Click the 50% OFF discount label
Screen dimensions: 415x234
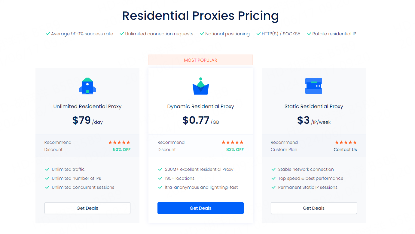[122, 150]
